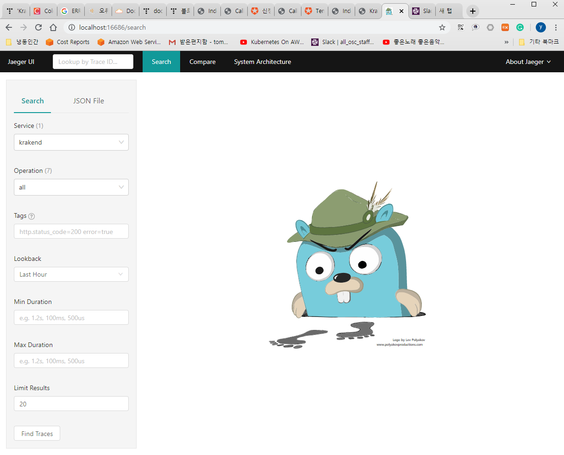Switch to the 새 탭 browser tab

[x=449, y=11]
